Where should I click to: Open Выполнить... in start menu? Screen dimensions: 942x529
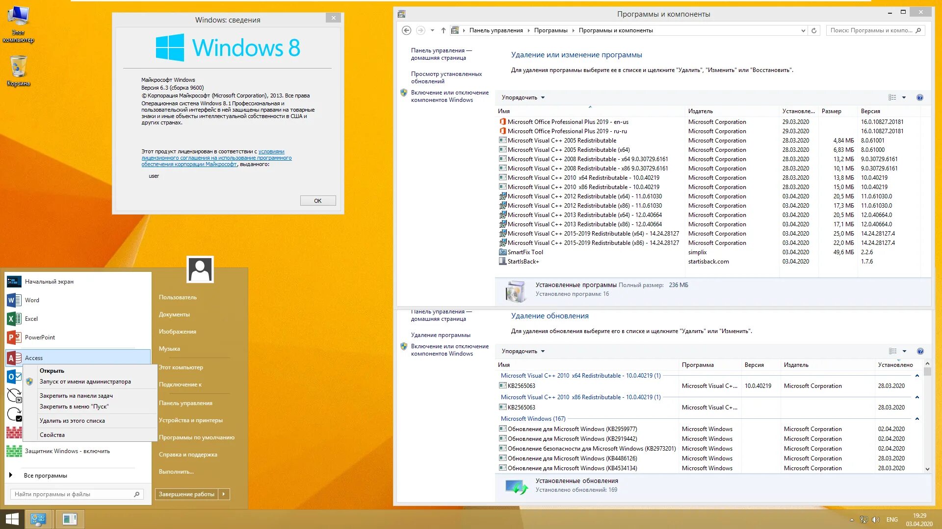pos(176,472)
